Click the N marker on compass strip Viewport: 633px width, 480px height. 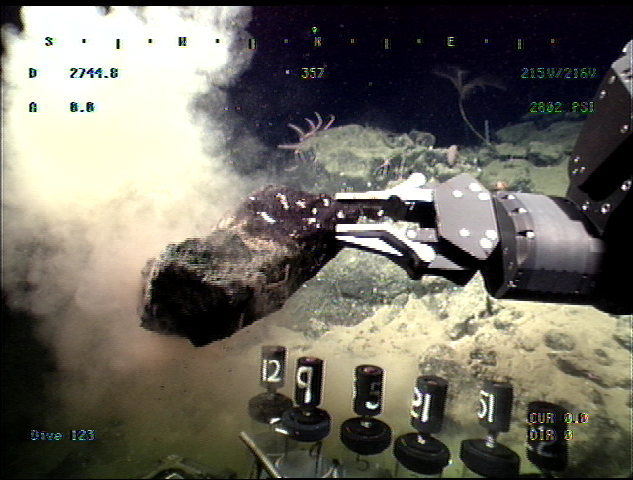317,41
